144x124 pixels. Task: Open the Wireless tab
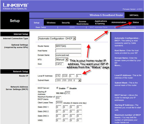pos(51,23)
